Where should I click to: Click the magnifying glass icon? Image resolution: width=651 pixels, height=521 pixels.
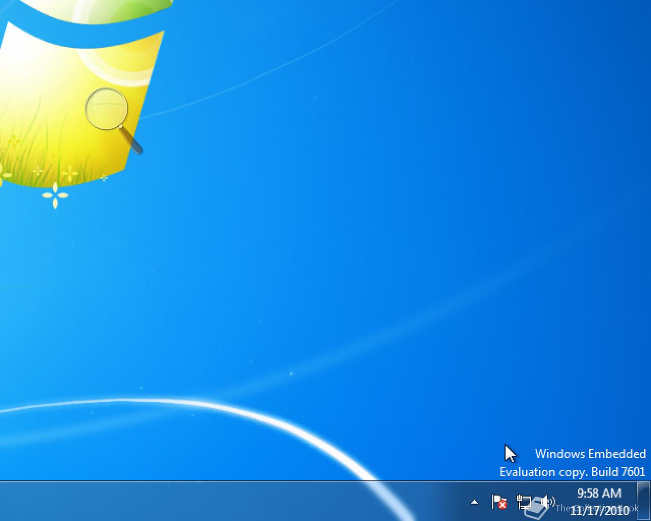click(x=114, y=121)
